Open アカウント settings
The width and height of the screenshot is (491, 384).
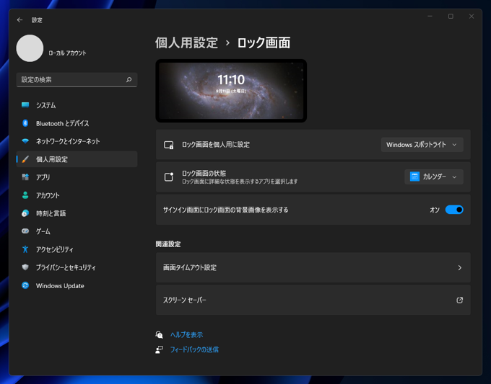(77, 195)
